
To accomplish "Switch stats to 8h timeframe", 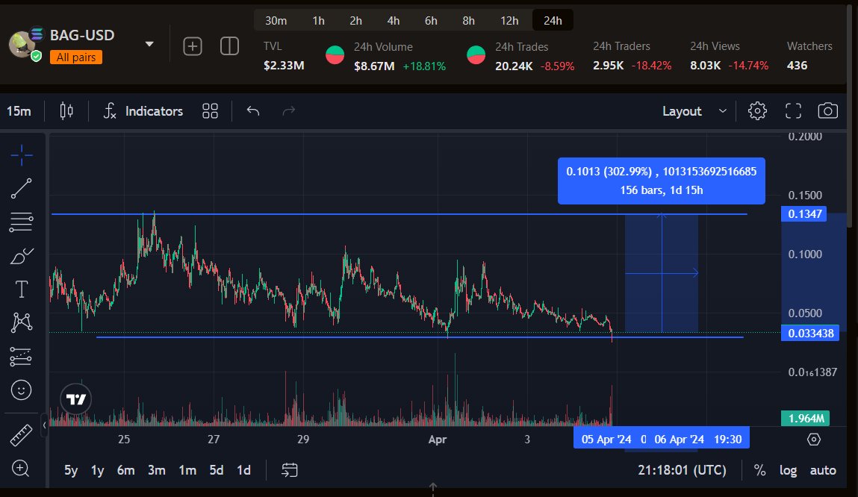I will (x=468, y=21).
